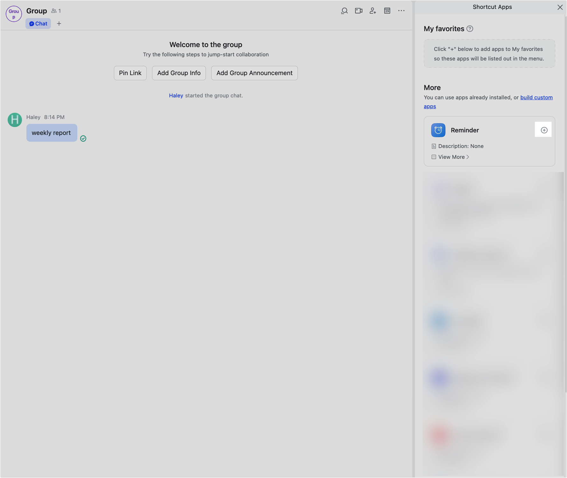Click Haley's avatar next to her message
This screenshot has width=567, height=478.
point(15,120)
